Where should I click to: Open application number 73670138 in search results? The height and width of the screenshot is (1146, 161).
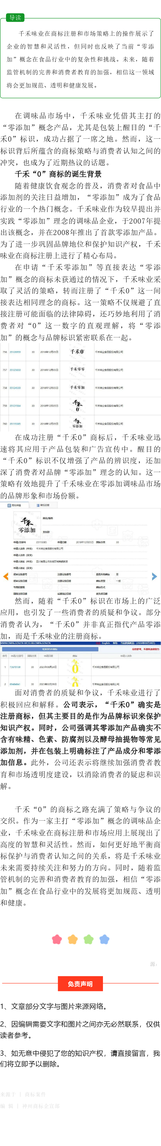(x=15, y=667)
